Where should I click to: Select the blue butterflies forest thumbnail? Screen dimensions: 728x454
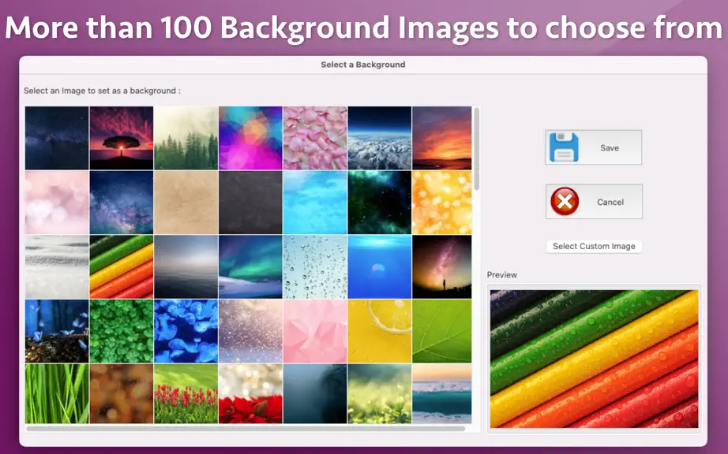click(x=57, y=331)
